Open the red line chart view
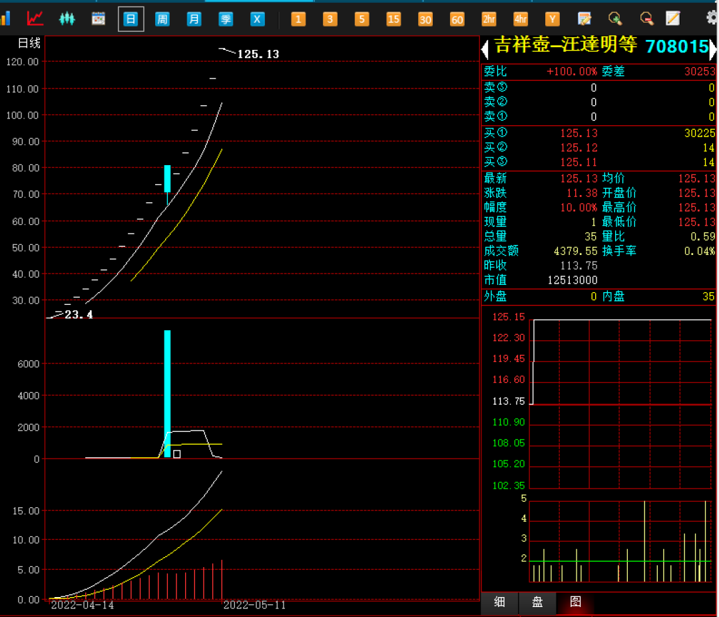 tap(35, 19)
